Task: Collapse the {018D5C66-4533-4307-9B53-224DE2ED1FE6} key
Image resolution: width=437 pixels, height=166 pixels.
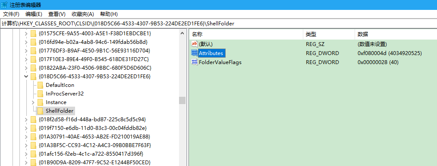Action: pyautogui.click(x=26, y=77)
